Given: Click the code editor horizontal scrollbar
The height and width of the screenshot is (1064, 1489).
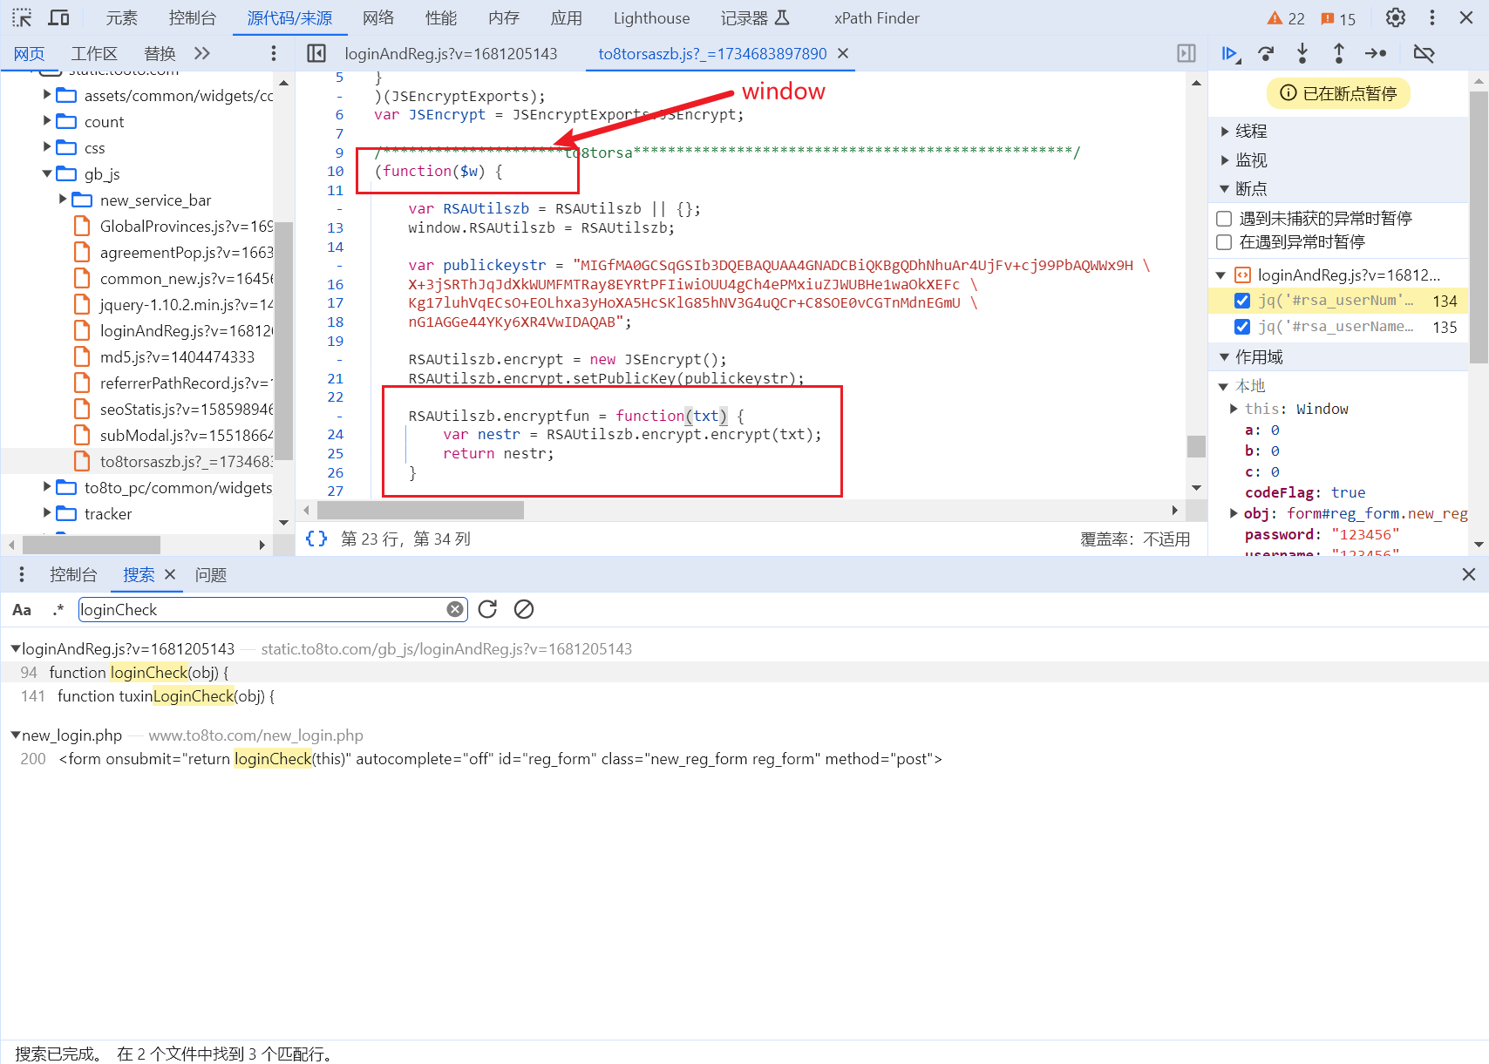Looking at the screenshot, I should (x=418, y=510).
